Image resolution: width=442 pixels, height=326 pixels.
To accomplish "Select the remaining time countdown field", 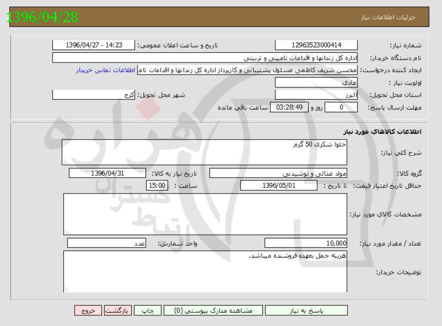I will pyautogui.click(x=287, y=107).
